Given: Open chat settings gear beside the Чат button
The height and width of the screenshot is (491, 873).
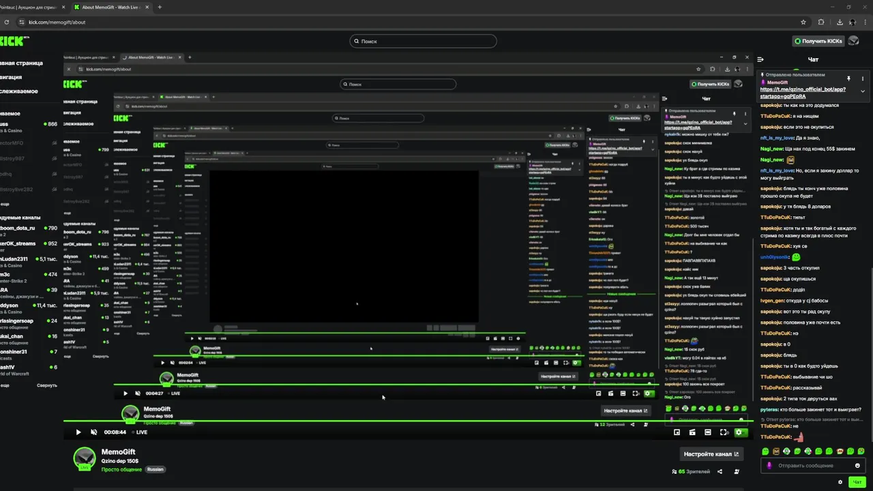Looking at the screenshot, I should tap(840, 482).
